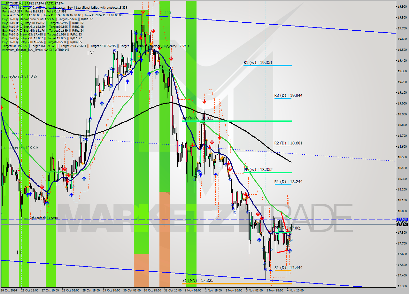Screen dimensions: 409x294
Task: Click the '26 Oct 2024' date on the time axis
Action: coord(9,290)
